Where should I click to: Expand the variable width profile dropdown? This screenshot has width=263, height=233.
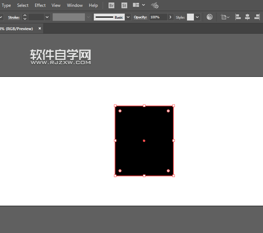(x=88, y=17)
